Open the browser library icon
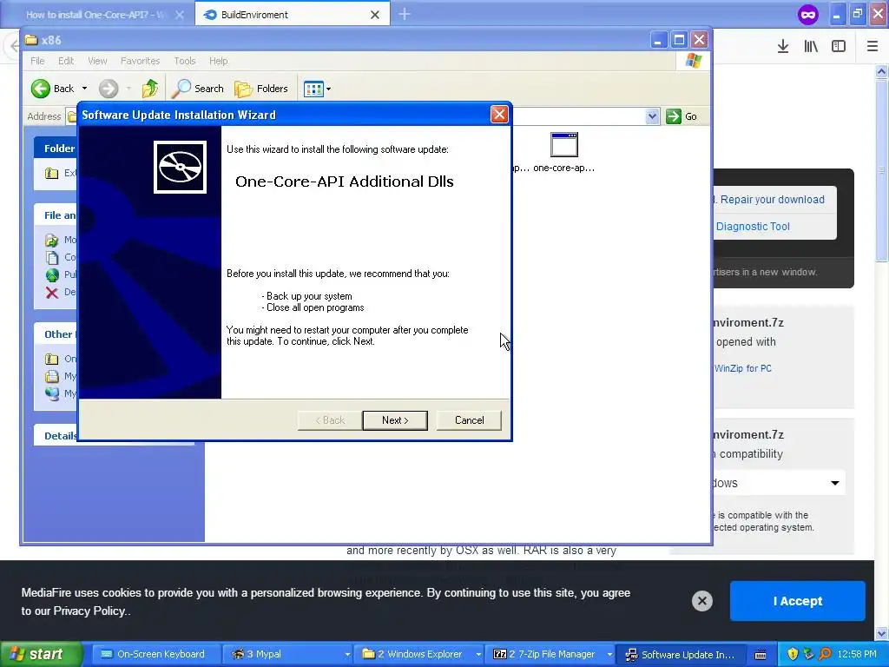Image resolution: width=889 pixels, height=667 pixels. pyautogui.click(x=811, y=46)
